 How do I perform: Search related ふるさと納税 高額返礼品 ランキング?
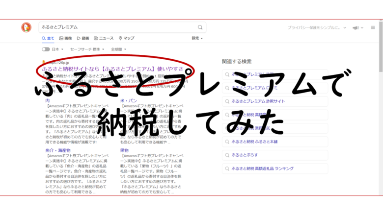tap(275, 168)
